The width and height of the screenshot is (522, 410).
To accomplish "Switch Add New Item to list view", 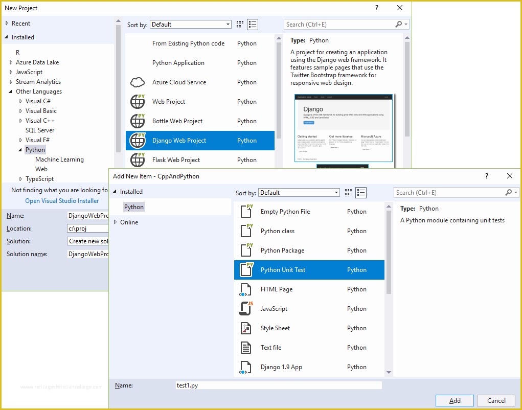I will [361, 193].
